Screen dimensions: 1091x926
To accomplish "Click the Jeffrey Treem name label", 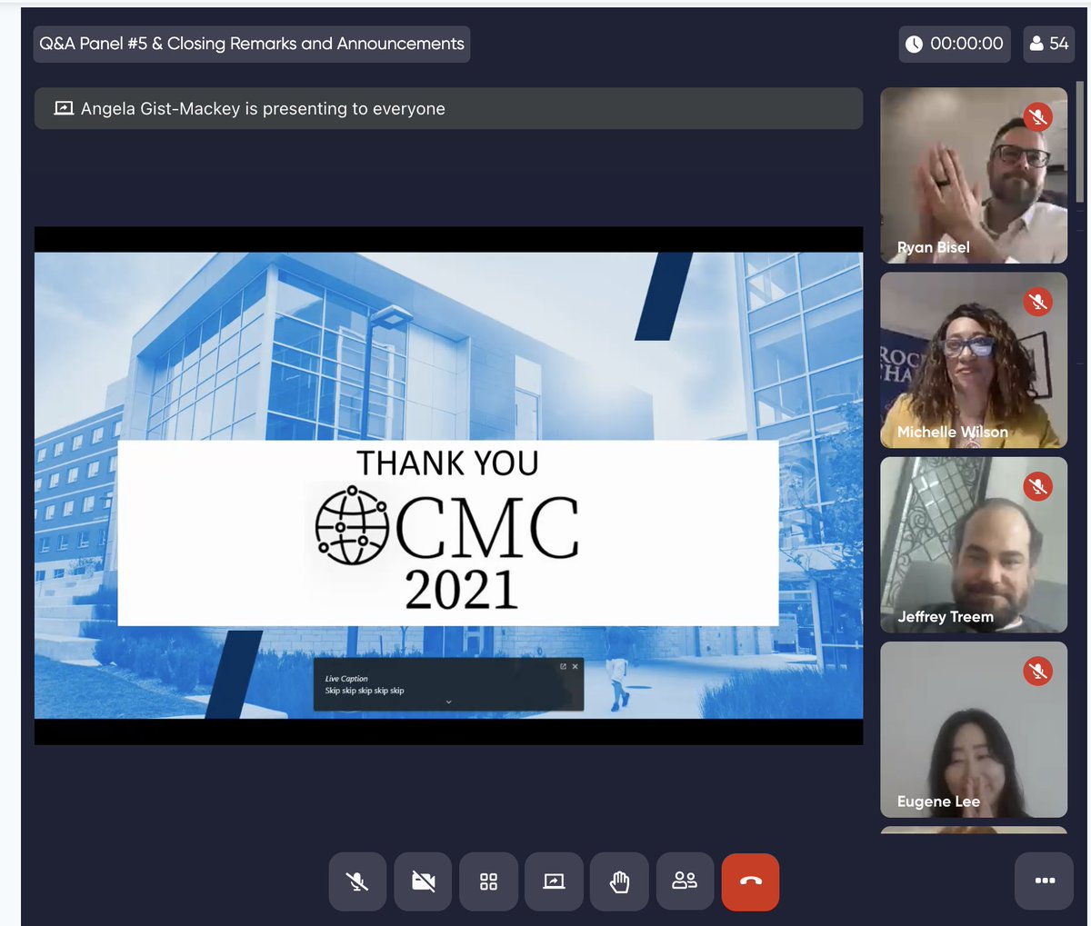I will (946, 616).
